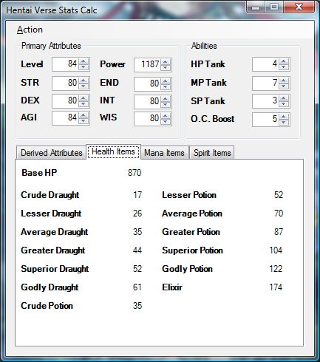320x362 pixels.
Task: Click into the O.C. Boost value field
Action: [265, 120]
